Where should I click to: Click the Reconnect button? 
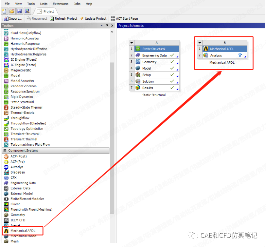(37, 19)
